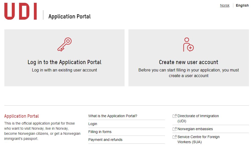
Task: Click the red UDI logo
Action: pyautogui.click(x=21, y=11)
